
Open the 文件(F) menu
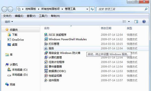(7, 16)
